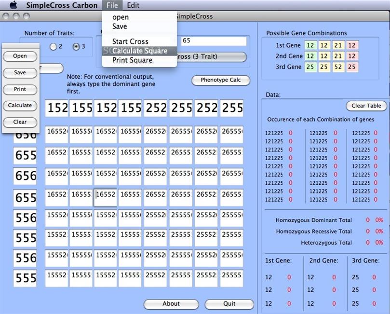Click the '1st Gene:' heading in Data panel
390x314 pixels.
(278, 261)
